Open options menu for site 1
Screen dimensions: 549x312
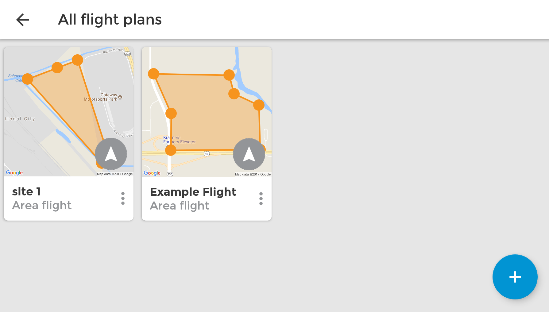click(x=123, y=198)
